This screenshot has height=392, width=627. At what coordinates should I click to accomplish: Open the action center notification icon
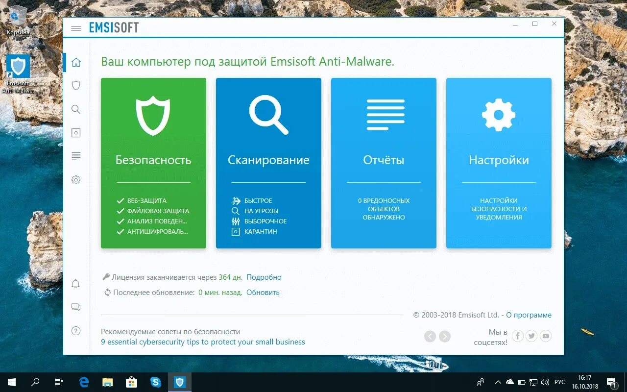pos(611,382)
